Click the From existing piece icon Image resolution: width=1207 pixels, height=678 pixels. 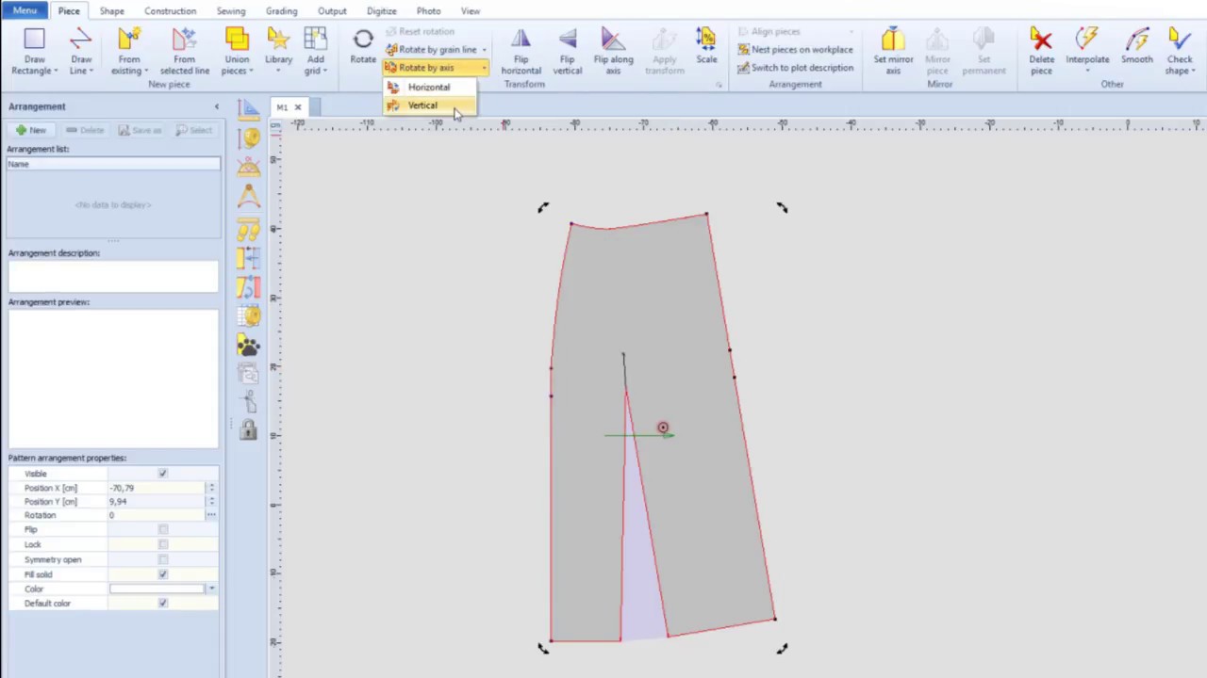click(x=129, y=40)
